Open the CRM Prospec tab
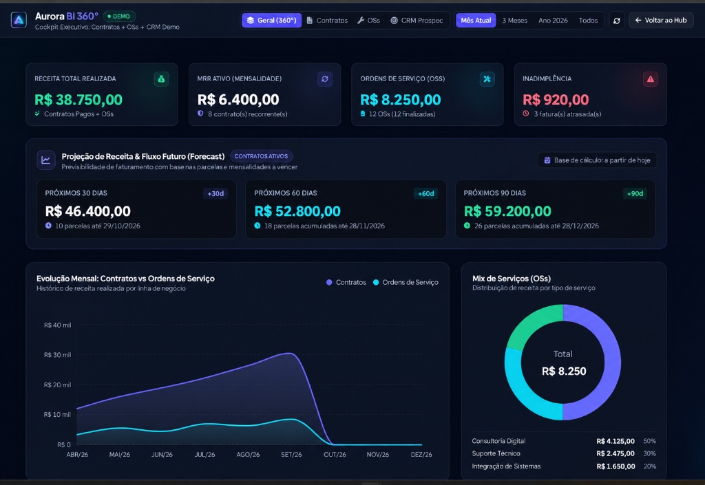This screenshot has height=485, width=705. (417, 20)
